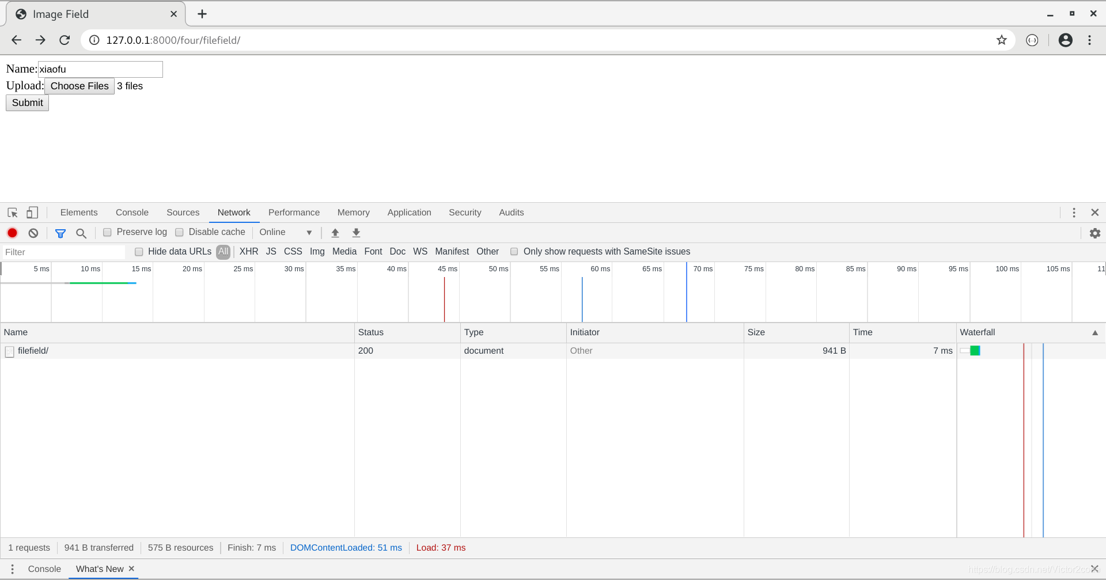Viewport: 1106px width, 580px height.
Task: Sort by Status column header
Action: (x=407, y=332)
